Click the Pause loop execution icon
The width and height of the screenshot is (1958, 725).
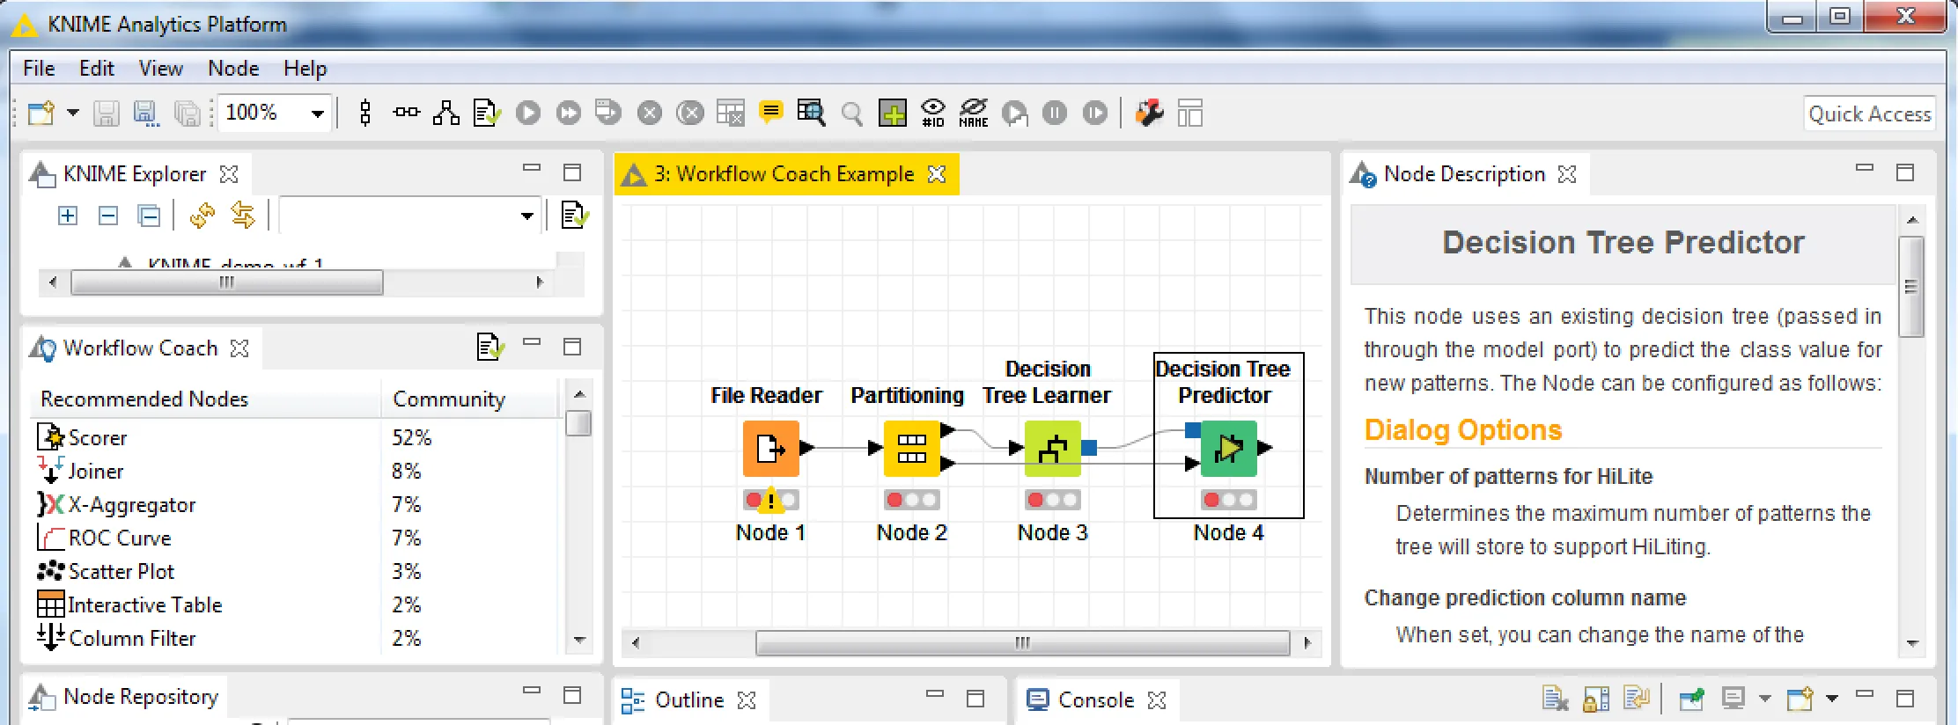pos(1055,113)
